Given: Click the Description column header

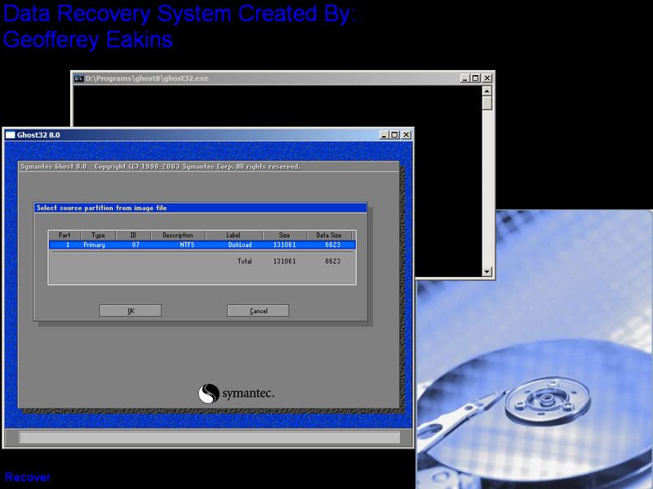Looking at the screenshot, I should pos(178,236).
